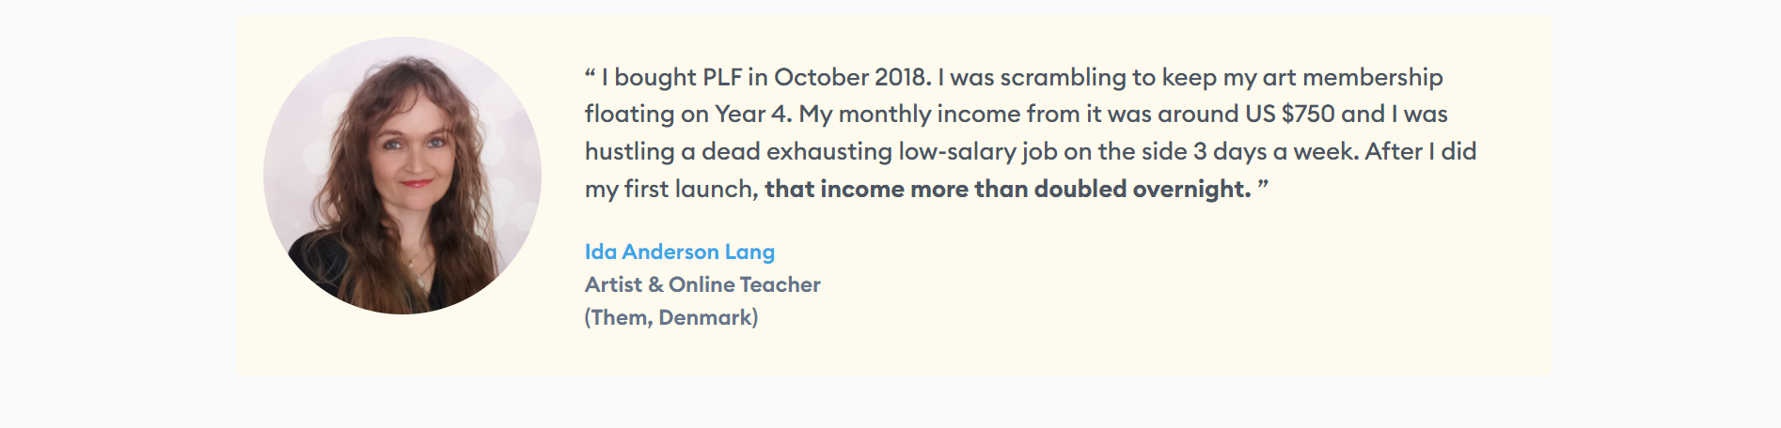
Task: Click the words art membership
Action: (1352, 77)
